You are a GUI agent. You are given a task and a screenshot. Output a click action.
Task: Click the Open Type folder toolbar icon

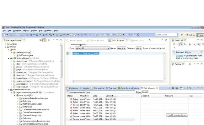click(x=67, y=35)
